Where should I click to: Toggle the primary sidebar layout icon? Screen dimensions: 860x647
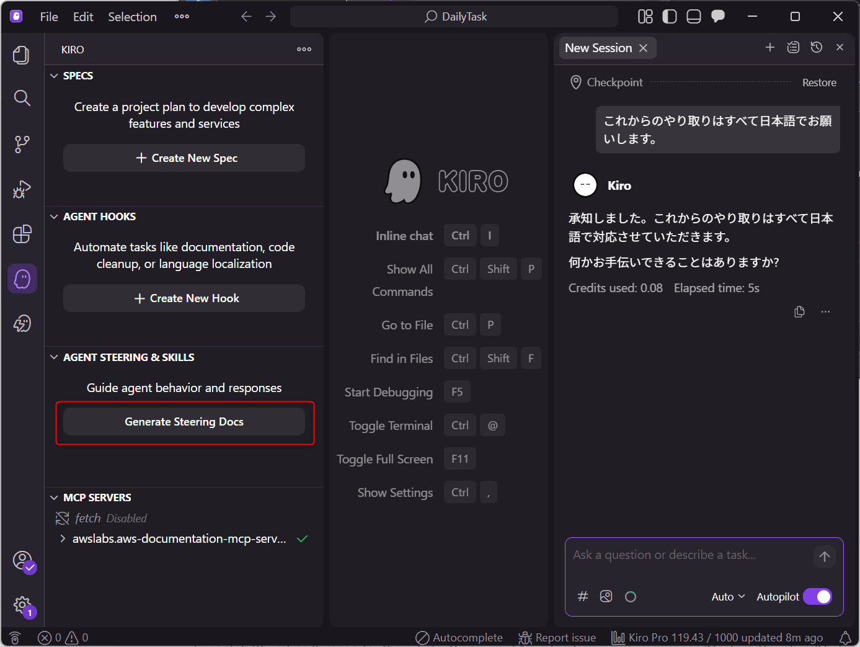[x=670, y=17]
